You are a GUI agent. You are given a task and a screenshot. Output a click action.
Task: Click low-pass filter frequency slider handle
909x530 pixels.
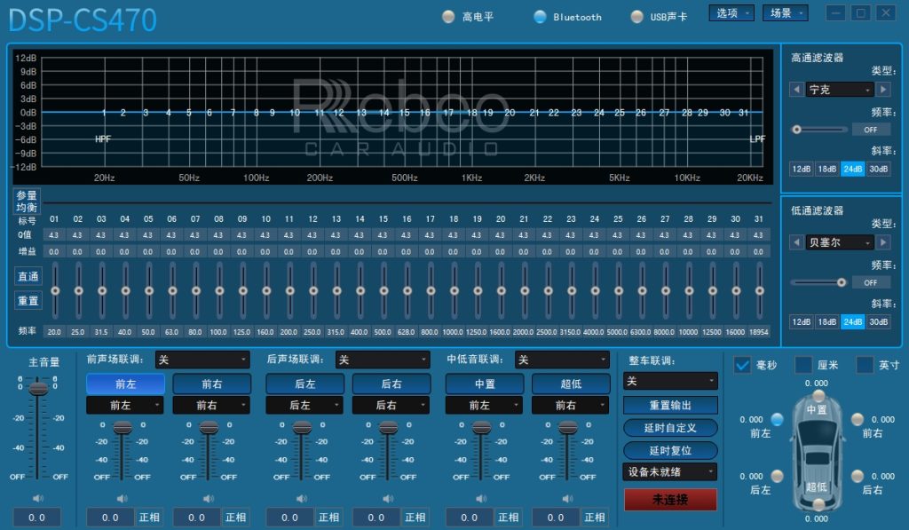coord(842,282)
